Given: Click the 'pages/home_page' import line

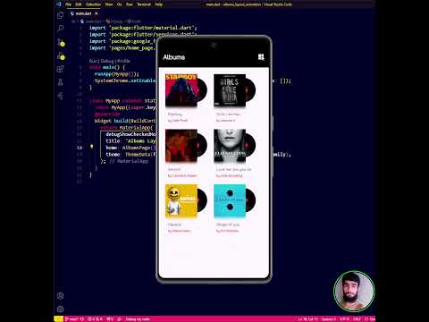Looking at the screenshot, I should [122, 48].
